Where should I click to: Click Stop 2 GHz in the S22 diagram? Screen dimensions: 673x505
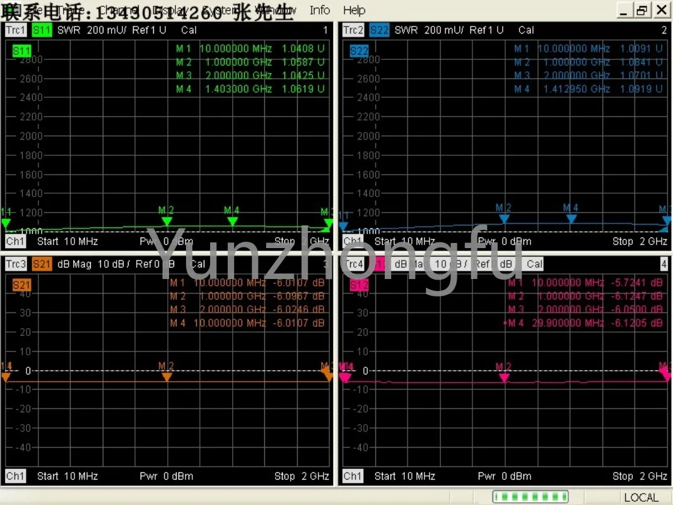640,241
